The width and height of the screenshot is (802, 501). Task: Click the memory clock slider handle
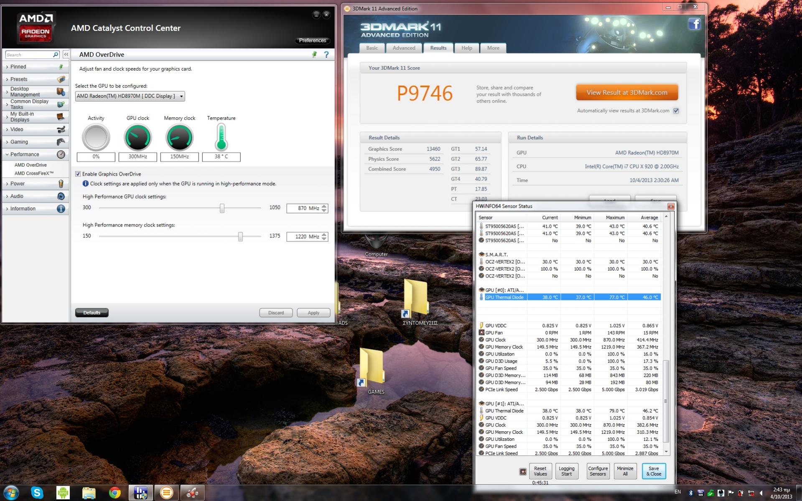tap(240, 237)
